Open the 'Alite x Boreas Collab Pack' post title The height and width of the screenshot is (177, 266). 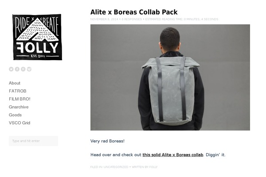click(x=134, y=12)
